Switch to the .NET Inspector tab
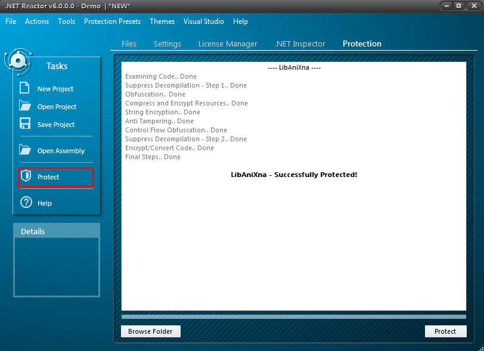 300,44
